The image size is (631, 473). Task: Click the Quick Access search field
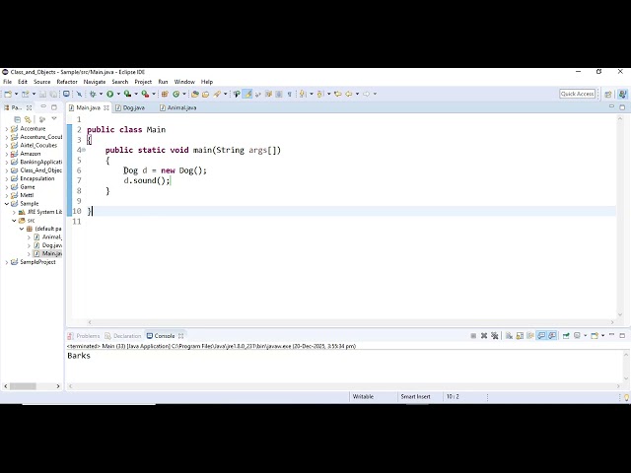(577, 94)
